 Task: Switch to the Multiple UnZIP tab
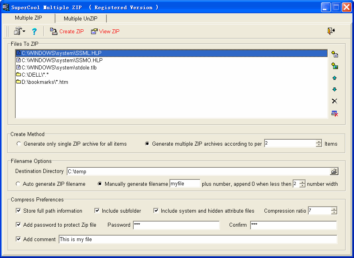81,18
